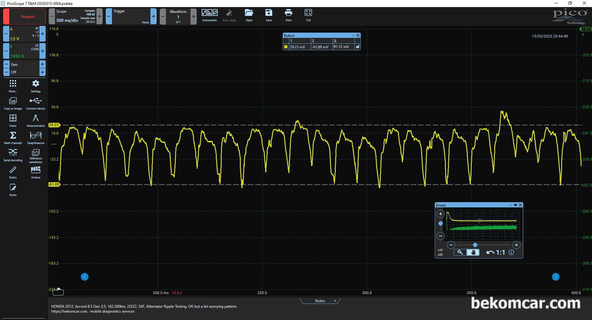The image size is (592, 320).
Task: Click Connect device USB icon
Action: coord(36,103)
